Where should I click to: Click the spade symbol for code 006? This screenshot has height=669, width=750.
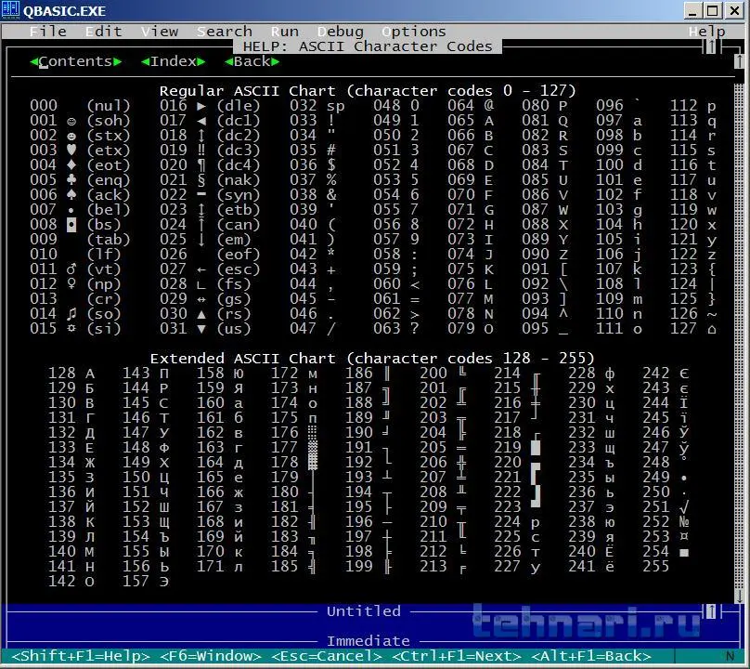[71, 194]
